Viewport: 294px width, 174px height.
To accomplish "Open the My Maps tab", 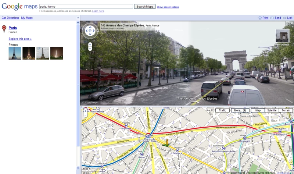I will [27, 18].
